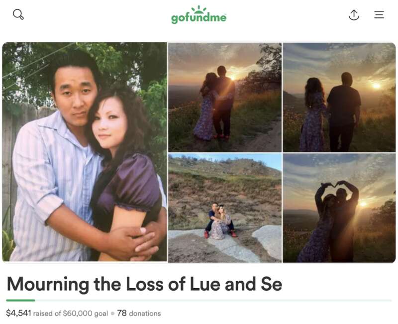The height and width of the screenshot is (324, 398).
Task: Open the photo of couple sitting on rock
Action: pos(225,208)
